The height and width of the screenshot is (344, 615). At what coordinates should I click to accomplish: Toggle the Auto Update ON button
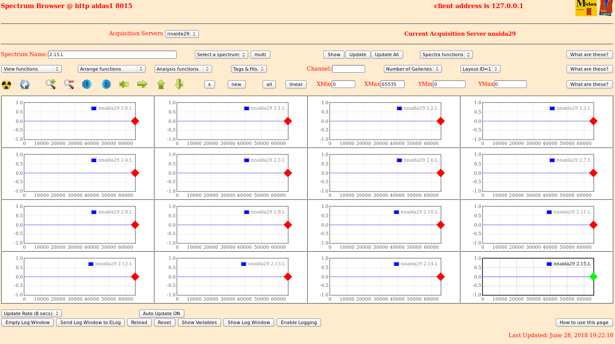point(161,313)
